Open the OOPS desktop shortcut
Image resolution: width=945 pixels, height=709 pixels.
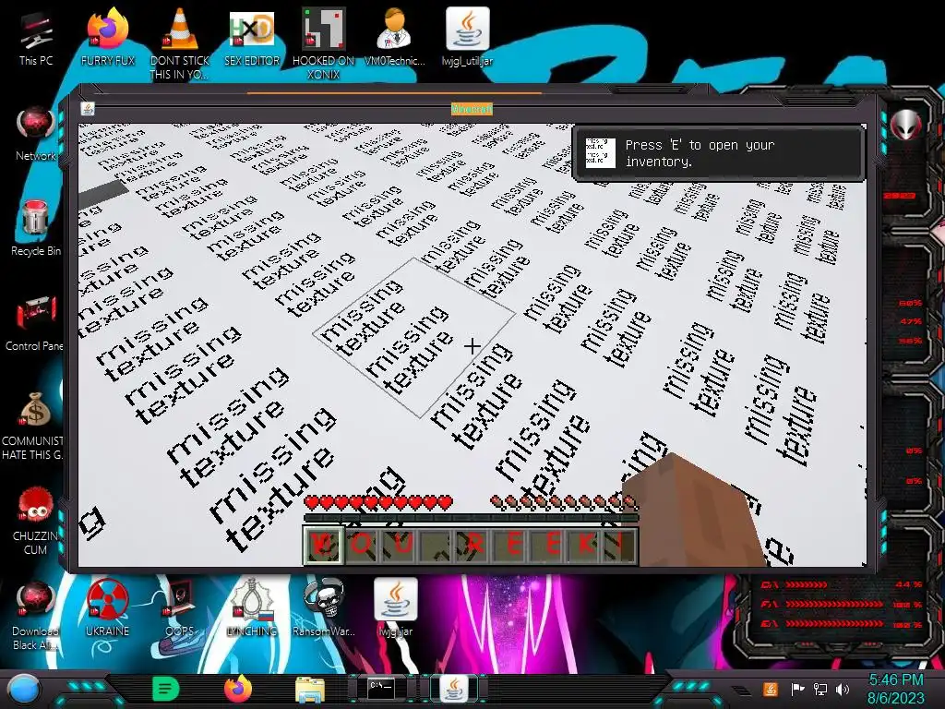(x=180, y=607)
